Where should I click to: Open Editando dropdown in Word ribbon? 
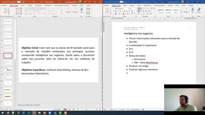click(186, 11)
